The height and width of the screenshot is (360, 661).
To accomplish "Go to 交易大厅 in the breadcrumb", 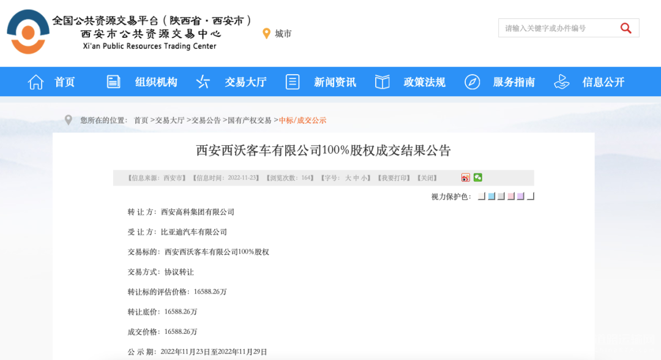I will coord(170,121).
